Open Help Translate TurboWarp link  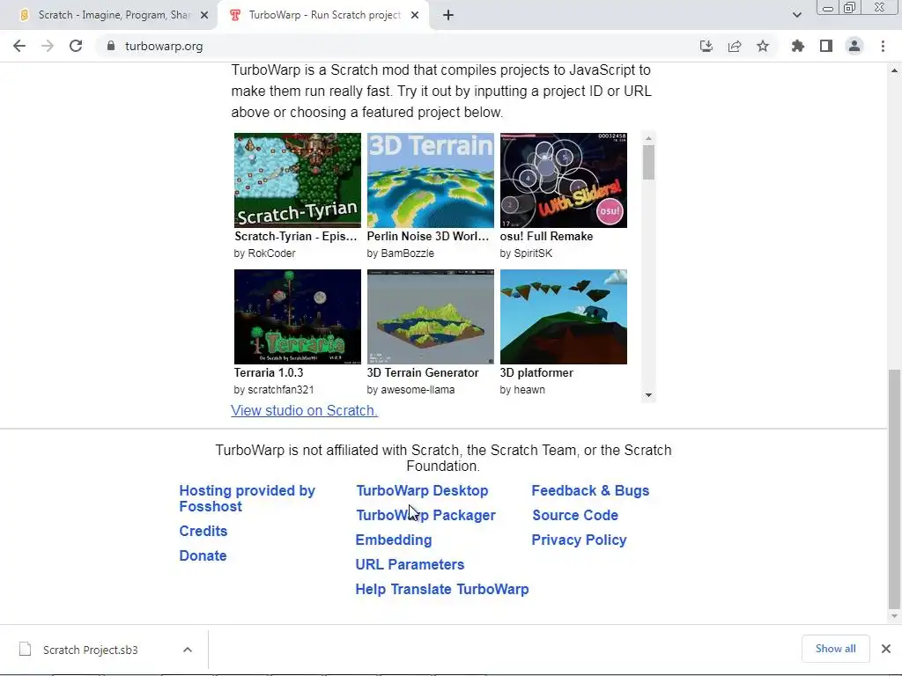click(x=442, y=590)
